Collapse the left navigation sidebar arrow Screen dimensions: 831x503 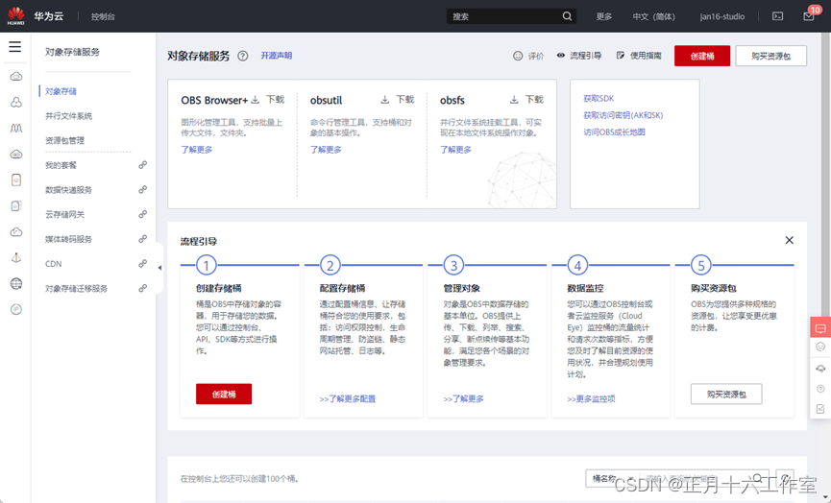159,268
